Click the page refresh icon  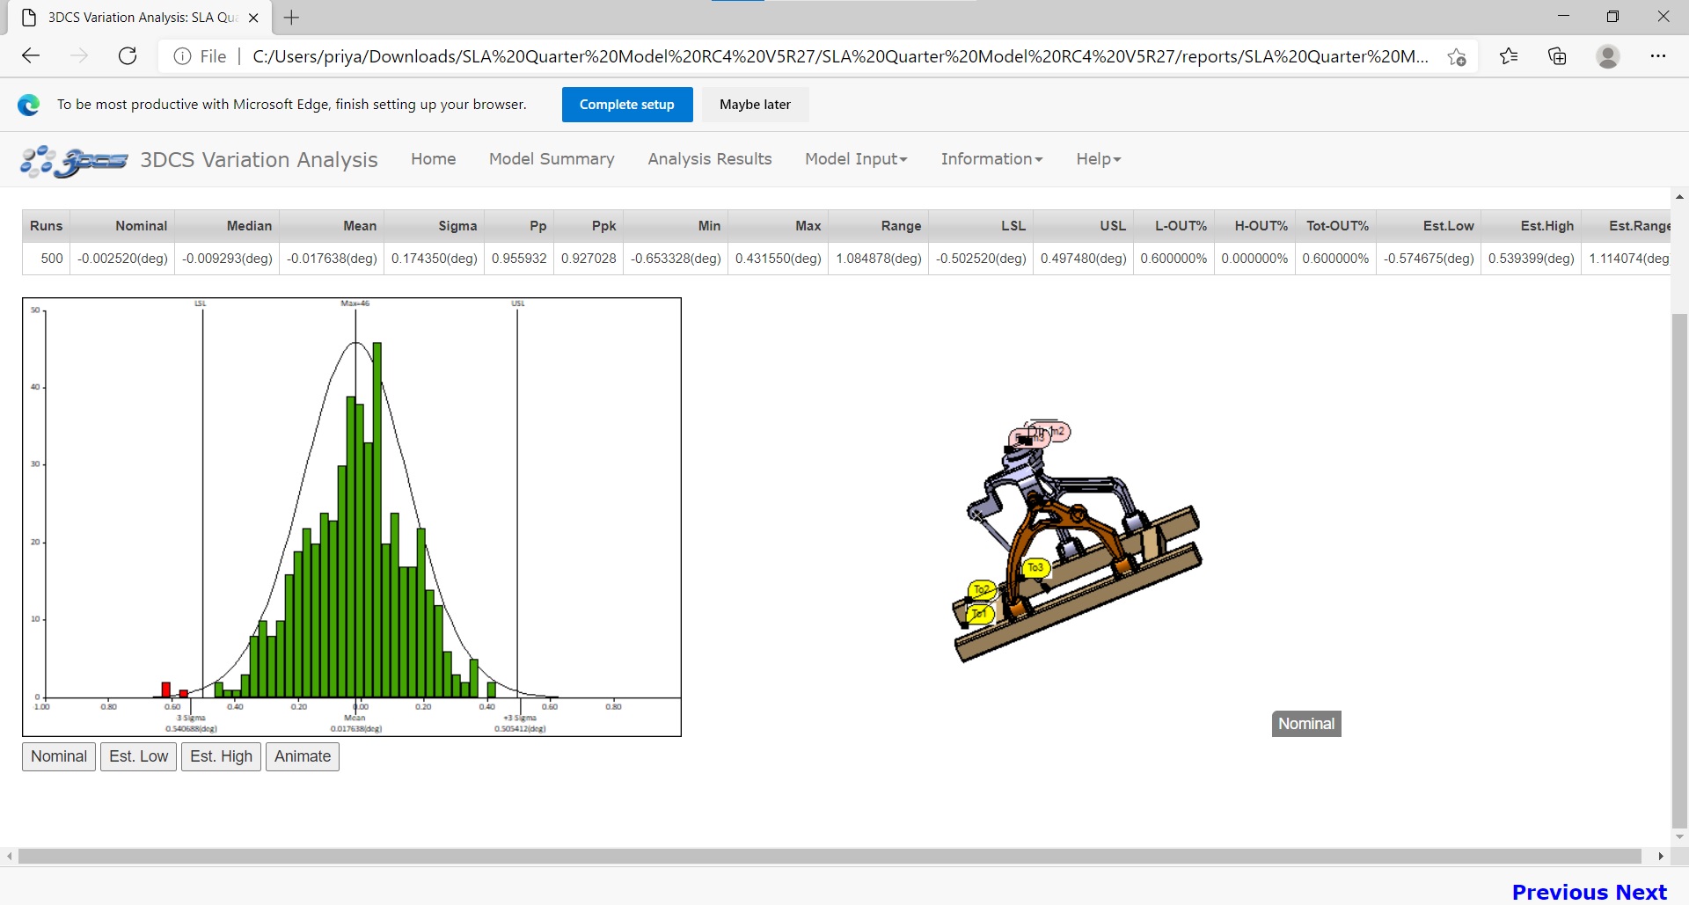[x=128, y=56]
